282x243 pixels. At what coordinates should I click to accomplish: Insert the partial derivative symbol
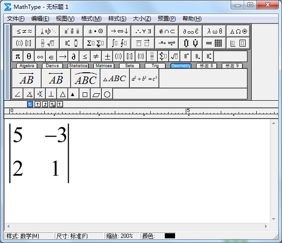74,56
